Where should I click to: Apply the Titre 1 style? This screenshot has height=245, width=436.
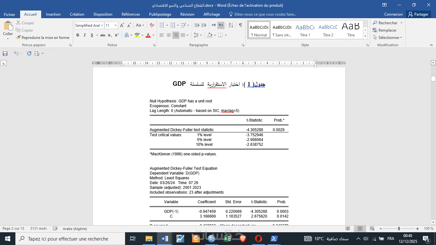[305, 30]
